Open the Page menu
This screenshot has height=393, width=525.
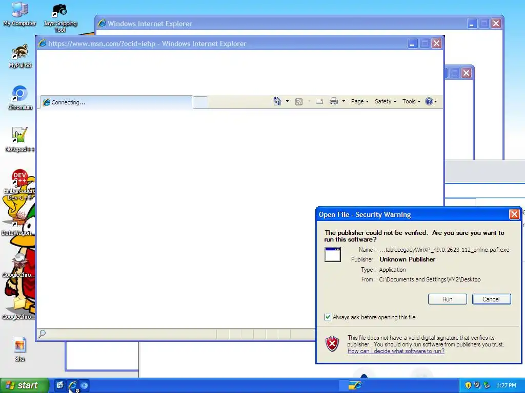pos(359,101)
